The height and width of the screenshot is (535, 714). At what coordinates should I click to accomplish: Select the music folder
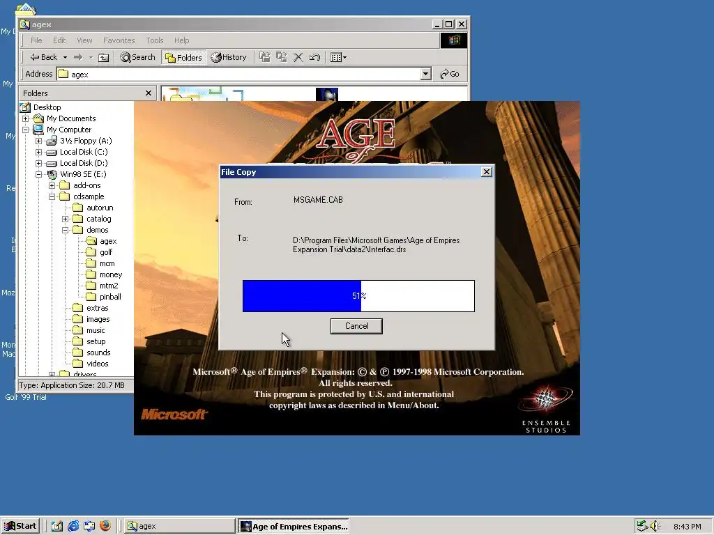click(96, 330)
